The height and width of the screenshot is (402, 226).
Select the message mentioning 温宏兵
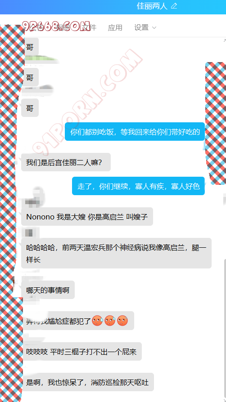pyautogui.click(x=116, y=253)
